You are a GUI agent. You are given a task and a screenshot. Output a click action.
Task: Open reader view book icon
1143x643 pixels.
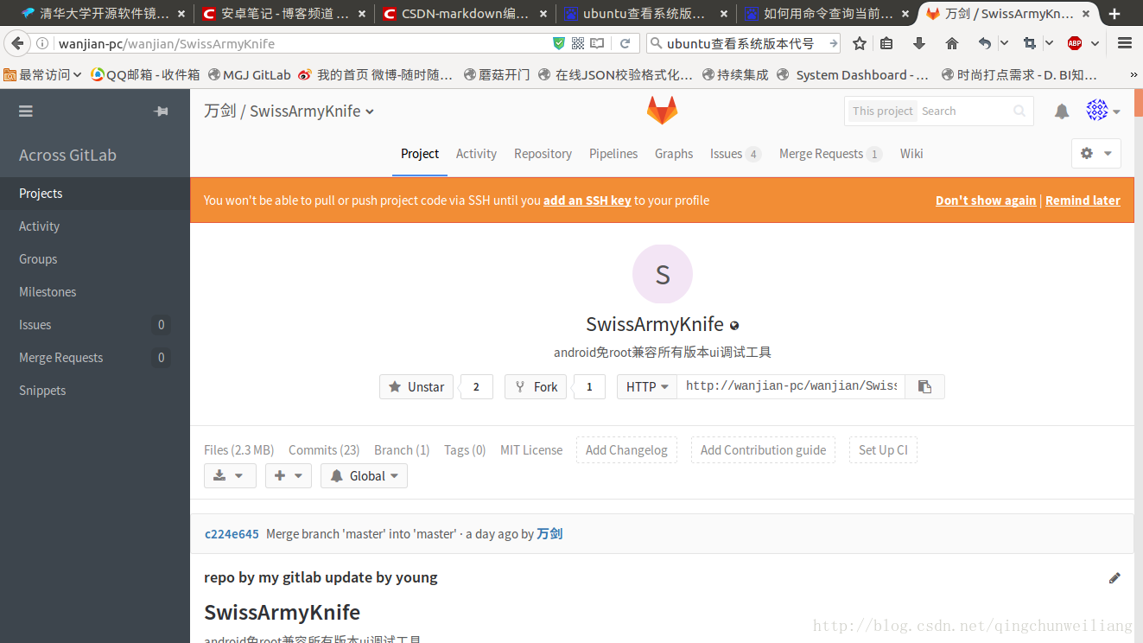coord(598,43)
